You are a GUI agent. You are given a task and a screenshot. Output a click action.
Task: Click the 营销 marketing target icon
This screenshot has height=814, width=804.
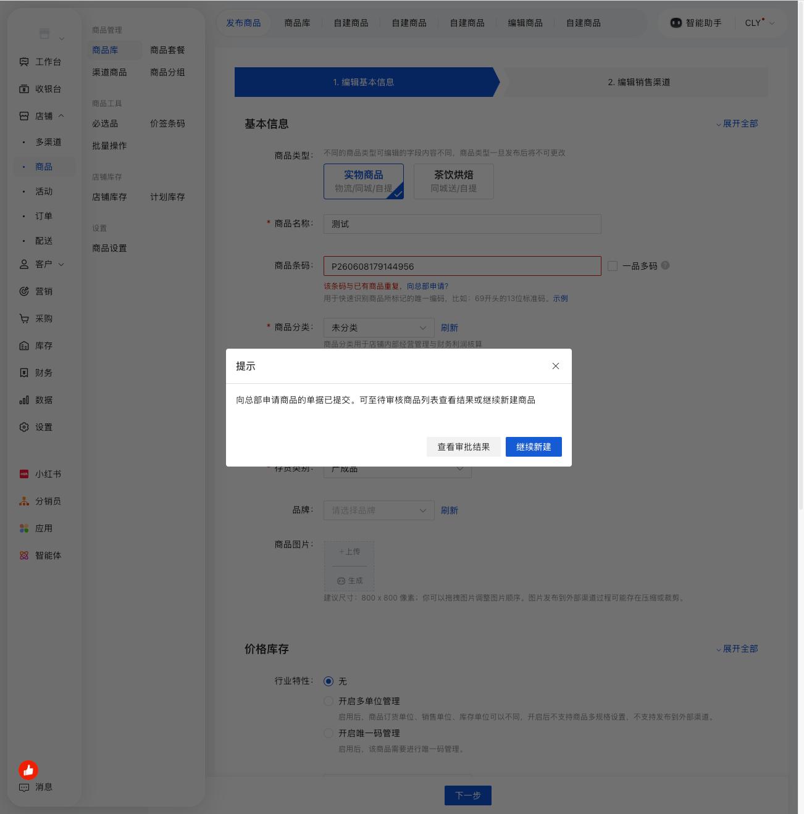tap(24, 291)
